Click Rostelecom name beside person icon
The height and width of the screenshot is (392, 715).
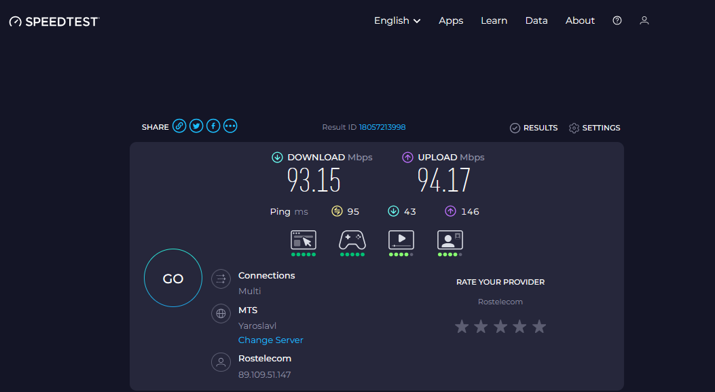265,359
